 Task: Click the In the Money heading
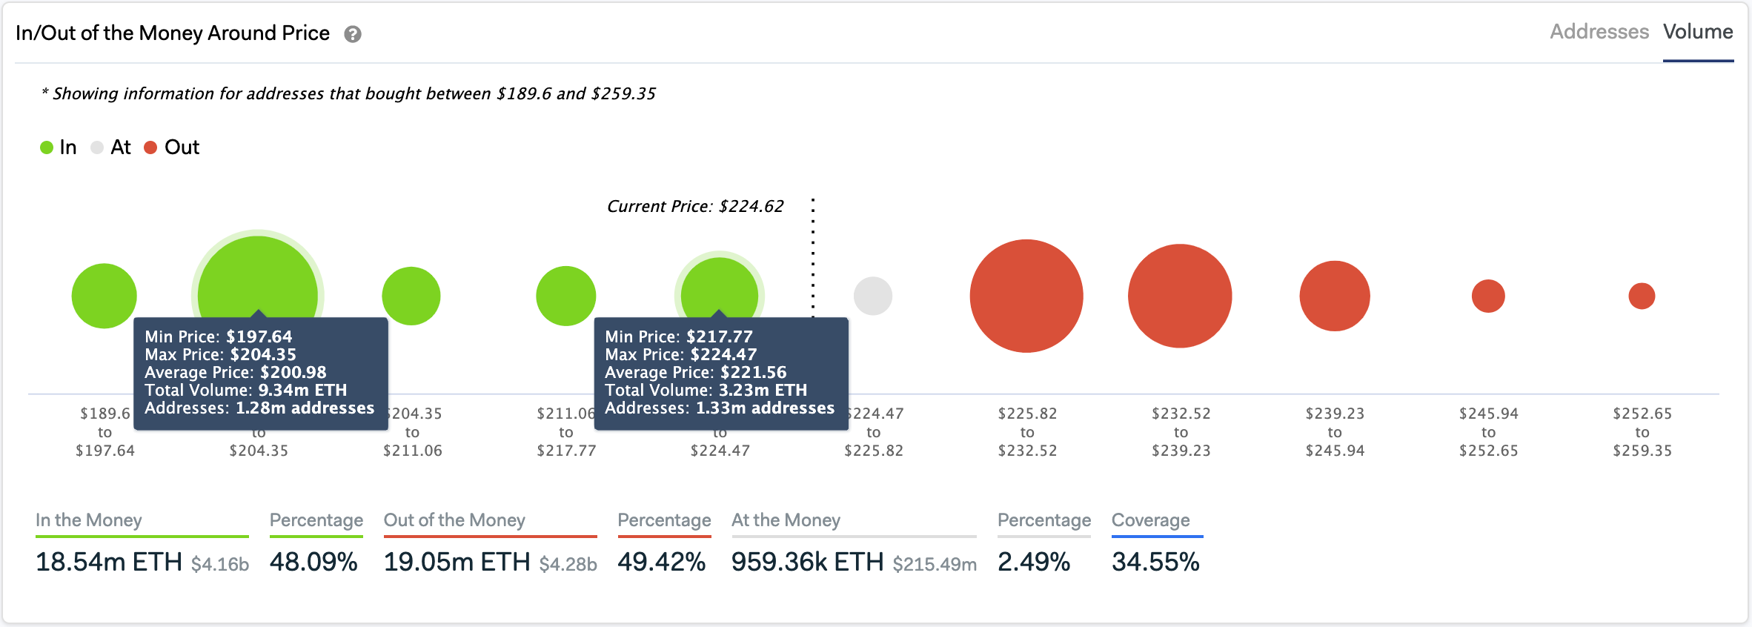(90, 520)
